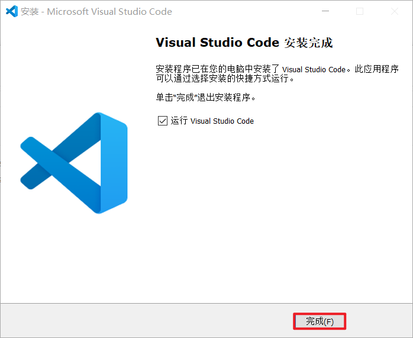
Task: Click the paragraph starting '安装程序已在您的电脑中安装了'
Action: 277,74
